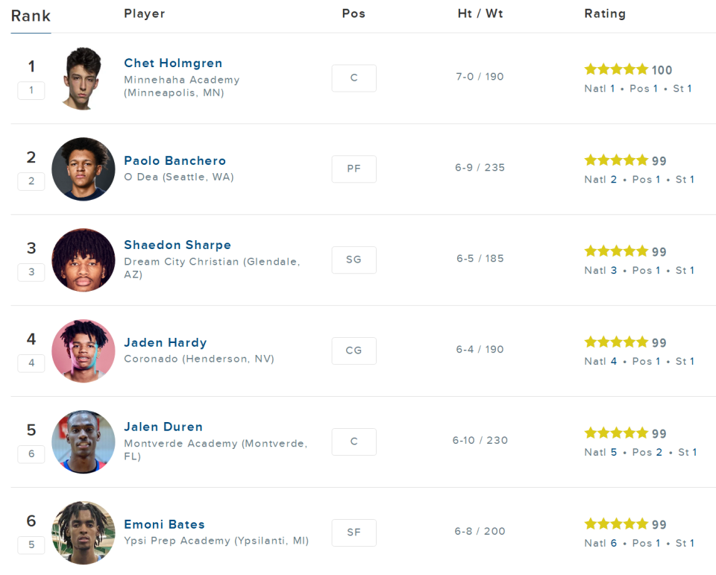Click Paolo Banchero's national rank number 2
This screenshot has height=575, width=716.
pos(614,180)
